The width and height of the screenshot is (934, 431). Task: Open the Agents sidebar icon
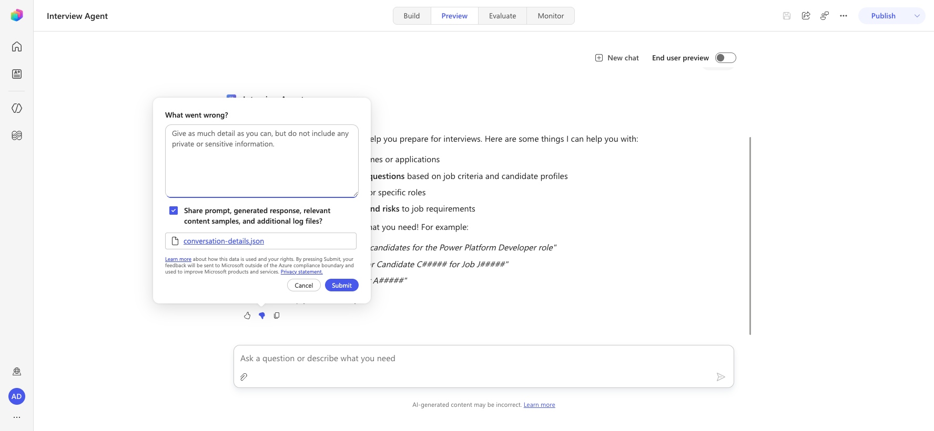click(x=17, y=108)
